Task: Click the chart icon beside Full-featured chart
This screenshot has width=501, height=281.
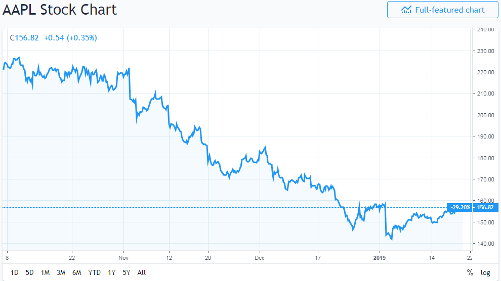Action: point(406,10)
